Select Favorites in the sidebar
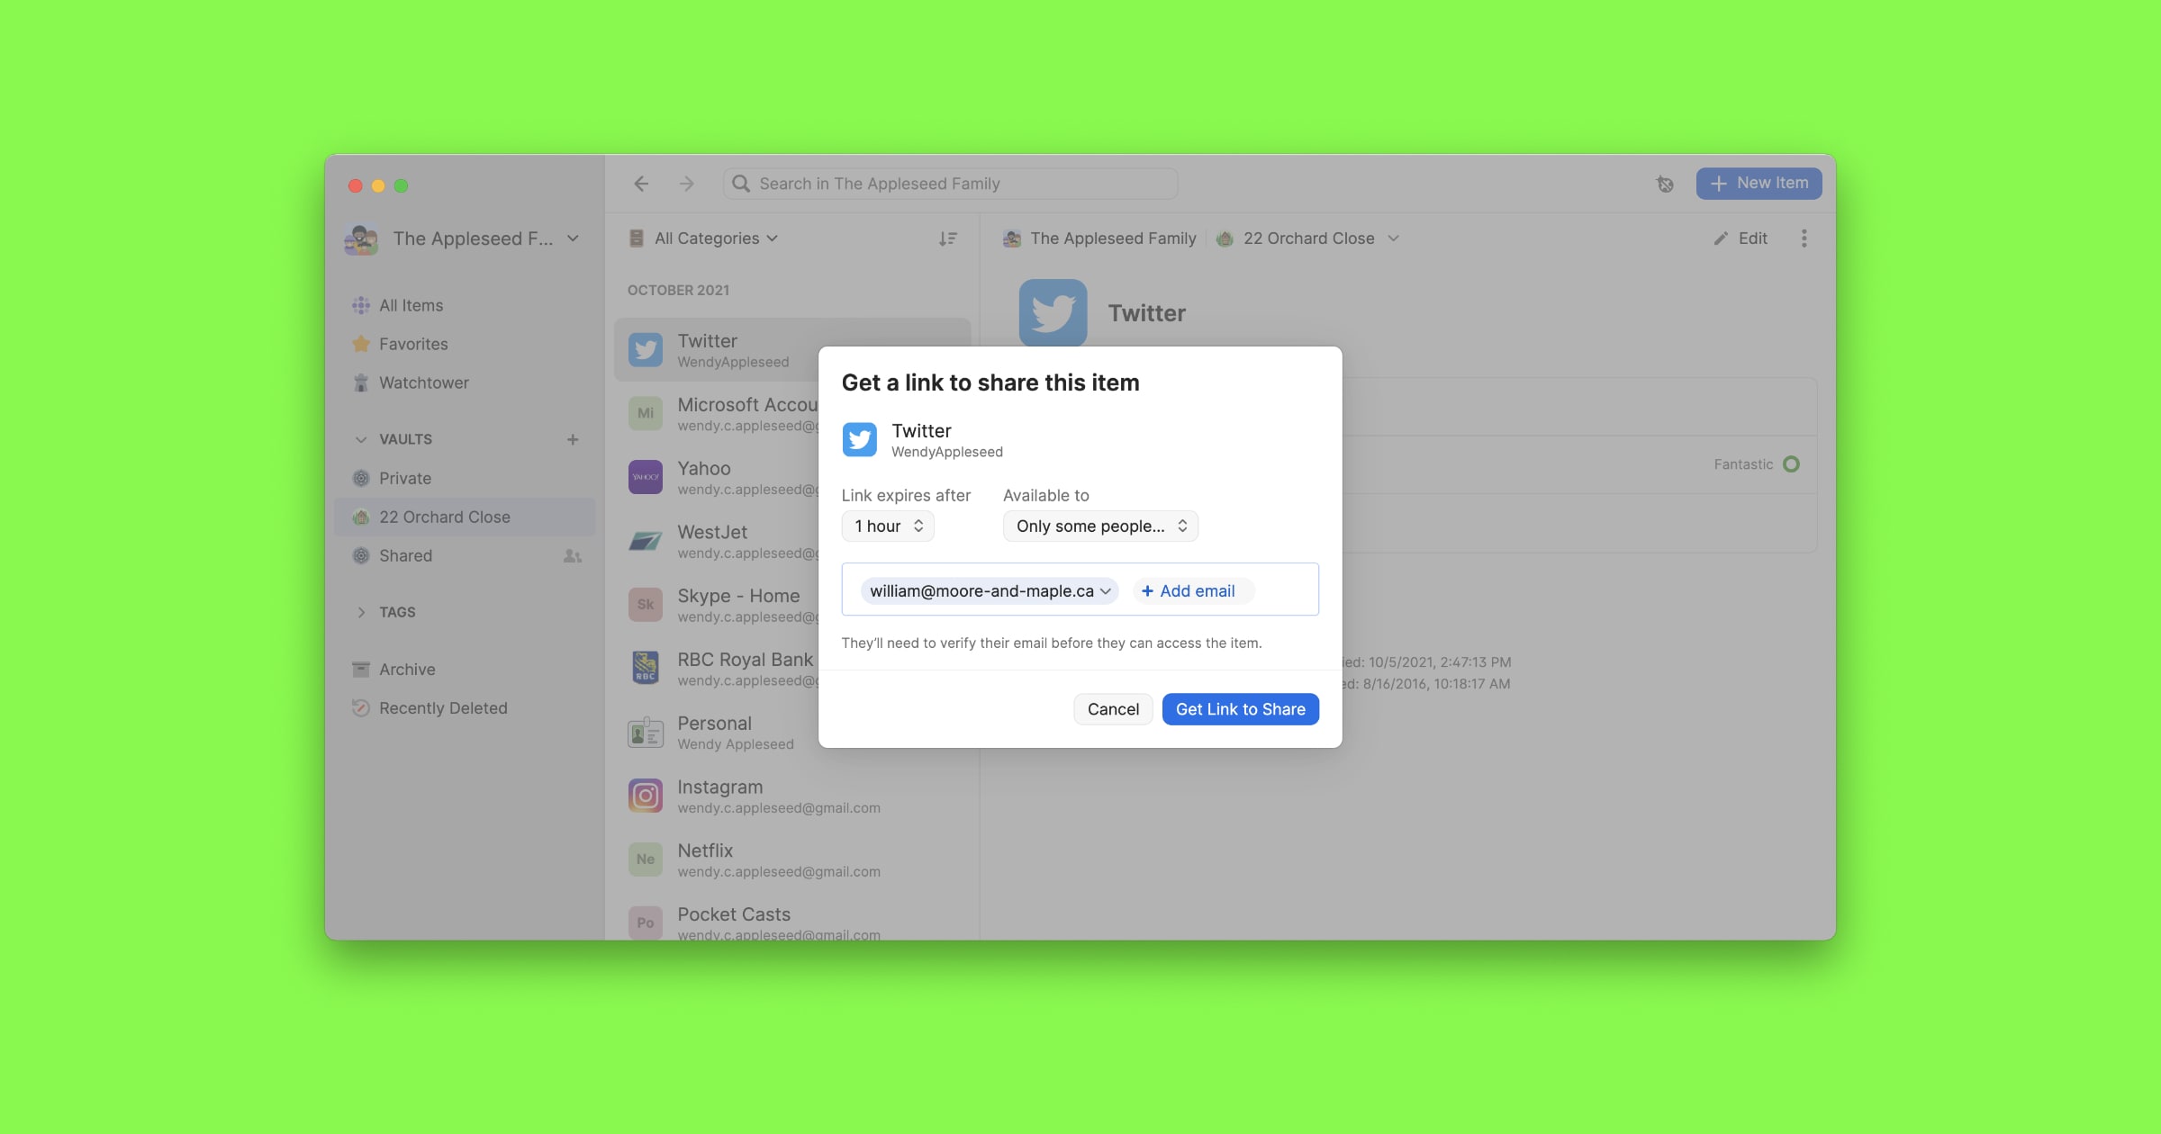Viewport: 2161px width, 1134px height. tap(412, 344)
